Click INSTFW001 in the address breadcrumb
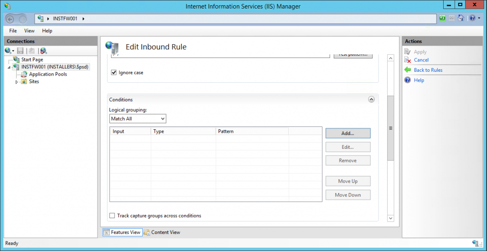 65,19
